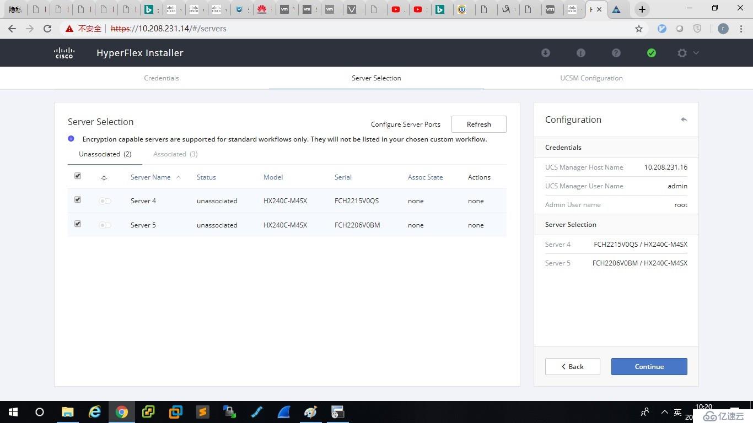The image size is (753, 423).
Task: Bookmark this page with star icon
Action: pyautogui.click(x=639, y=29)
